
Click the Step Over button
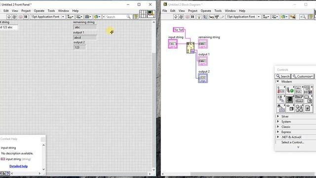[217, 17]
